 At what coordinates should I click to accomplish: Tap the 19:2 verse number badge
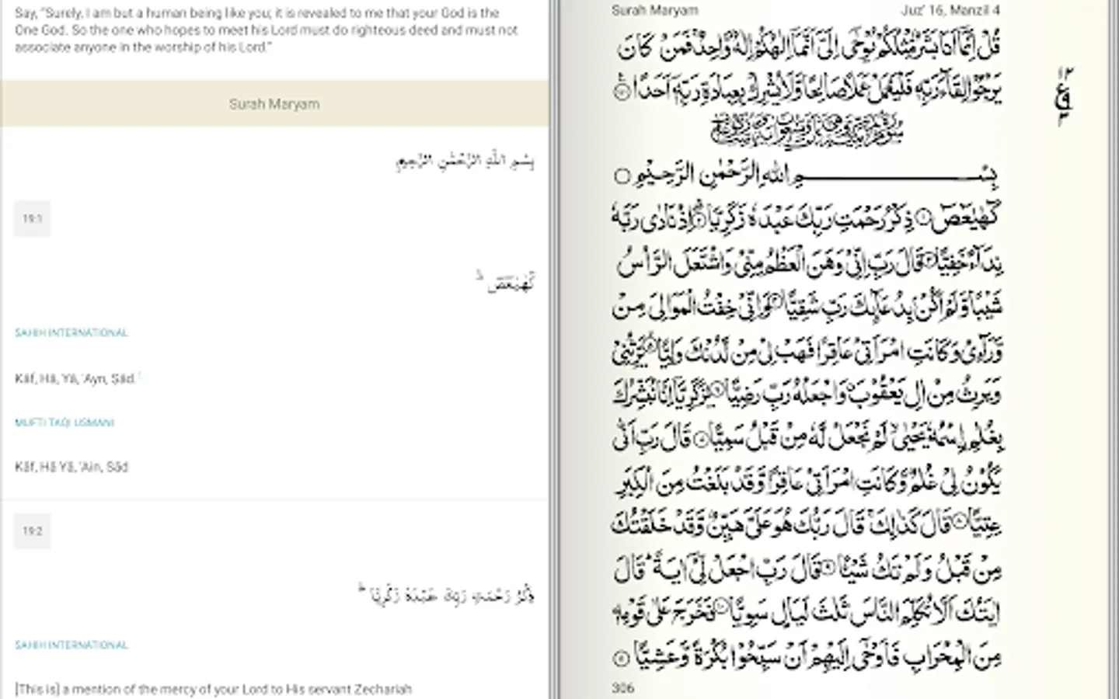[32, 531]
